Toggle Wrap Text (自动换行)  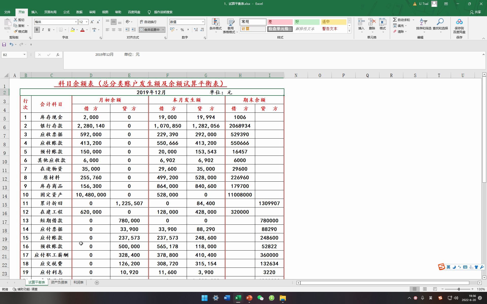148,22
